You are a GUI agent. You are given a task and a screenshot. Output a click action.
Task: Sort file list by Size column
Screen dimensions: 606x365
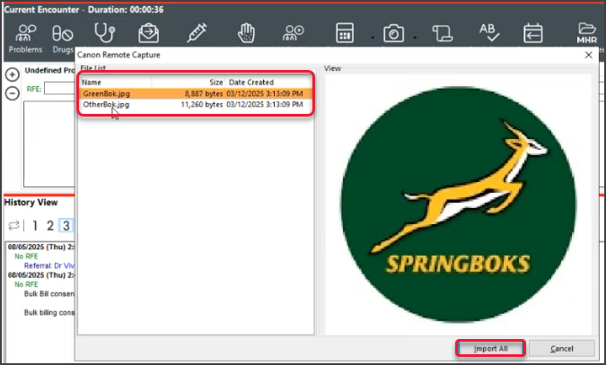(189, 83)
